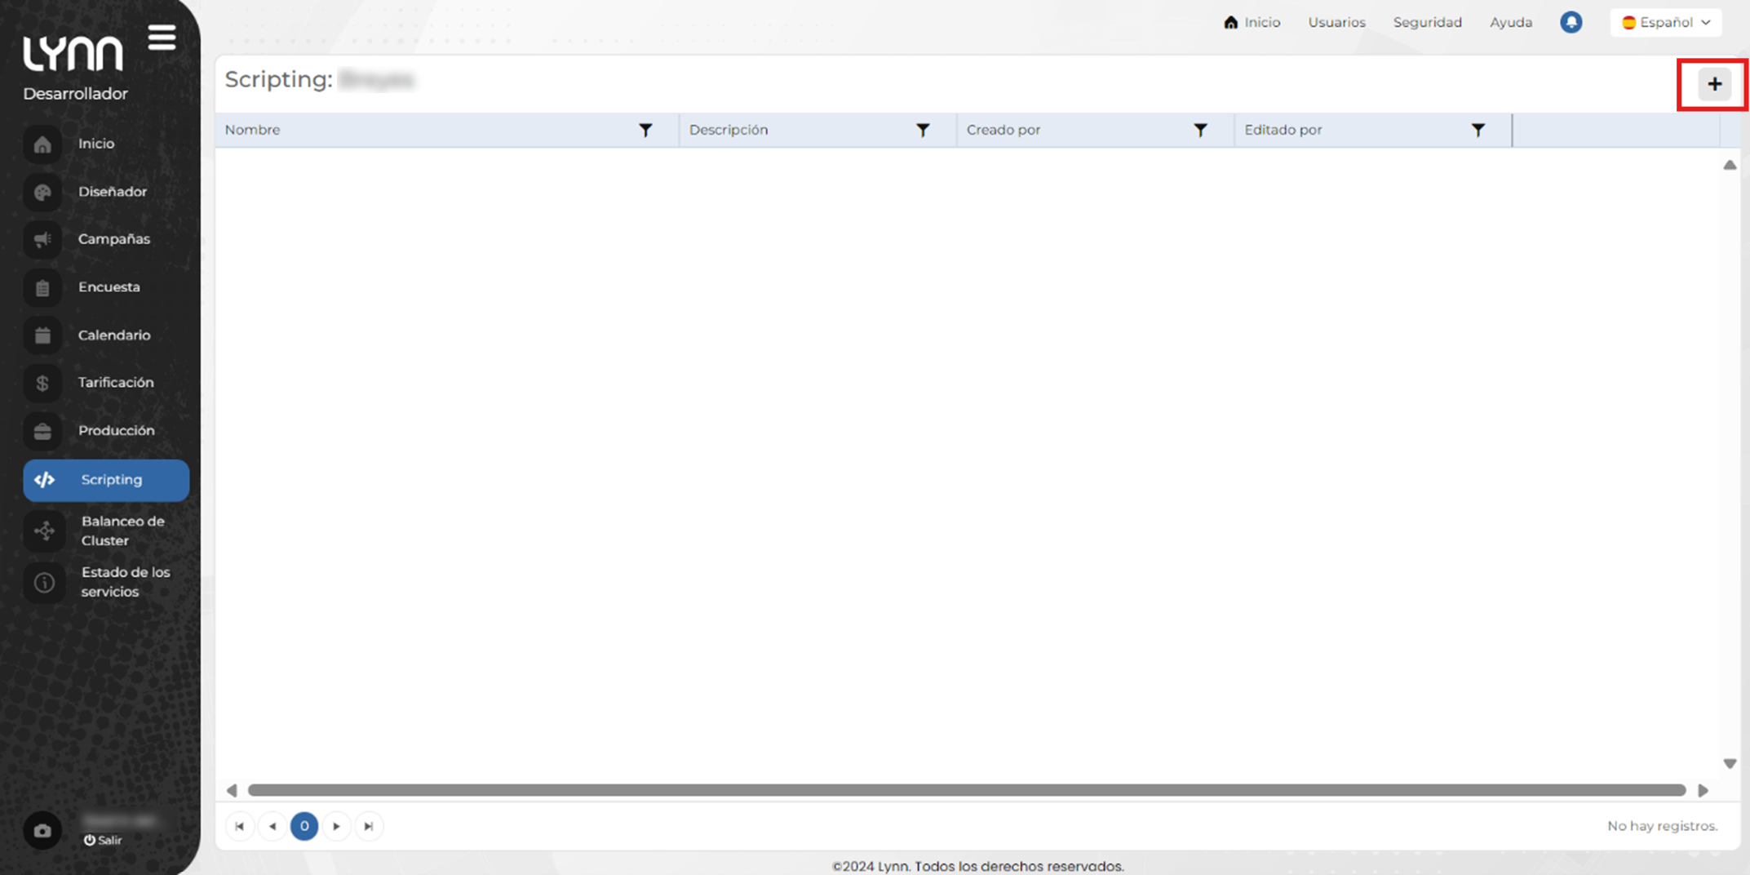Click the camera avatar icon in sidebar
This screenshot has width=1750, height=875.
42,831
